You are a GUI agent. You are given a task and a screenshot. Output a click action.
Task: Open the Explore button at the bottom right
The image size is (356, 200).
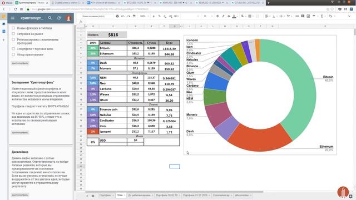pyautogui.click(x=351, y=196)
